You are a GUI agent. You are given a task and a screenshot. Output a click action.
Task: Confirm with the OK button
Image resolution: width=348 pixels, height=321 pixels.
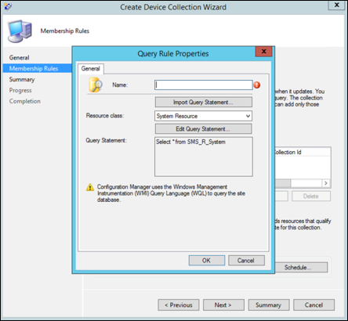[x=207, y=261]
